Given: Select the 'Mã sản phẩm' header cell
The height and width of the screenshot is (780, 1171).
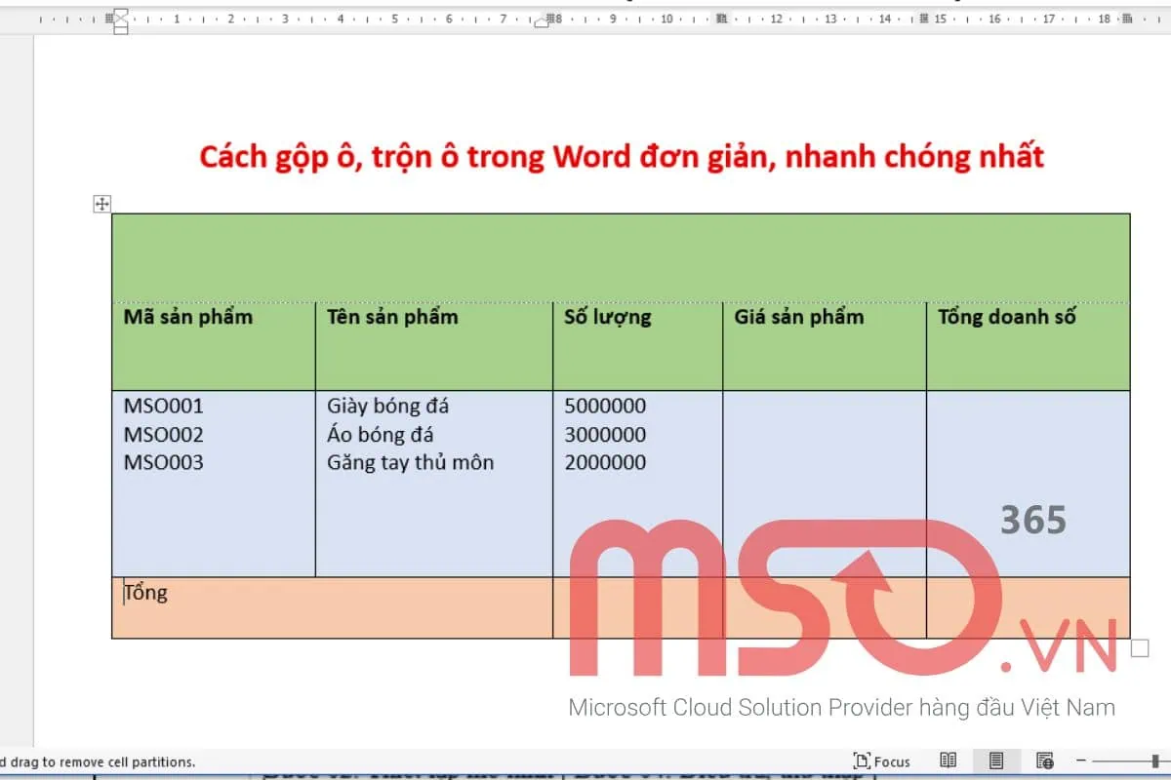Looking at the screenshot, I should click(185, 317).
